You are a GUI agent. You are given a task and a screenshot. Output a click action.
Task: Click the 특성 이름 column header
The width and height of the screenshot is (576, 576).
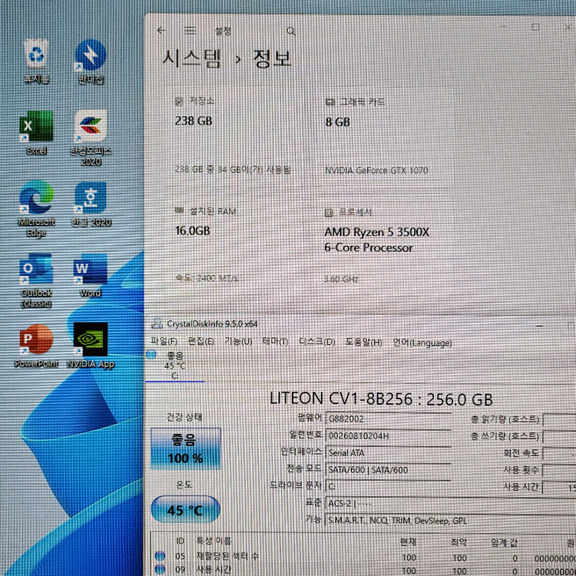pyautogui.click(x=214, y=541)
